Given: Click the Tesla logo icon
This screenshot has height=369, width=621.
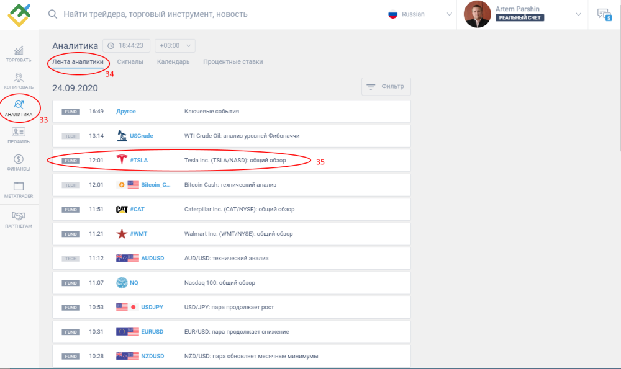Looking at the screenshot, I should [122, 160].
